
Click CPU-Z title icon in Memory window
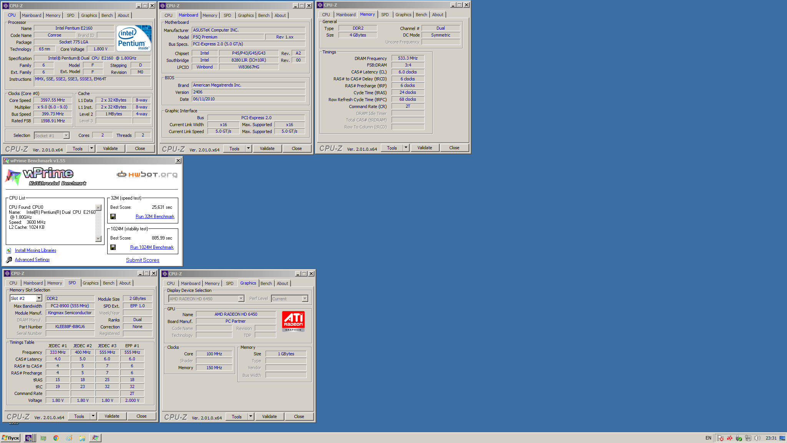coord(320,5)
